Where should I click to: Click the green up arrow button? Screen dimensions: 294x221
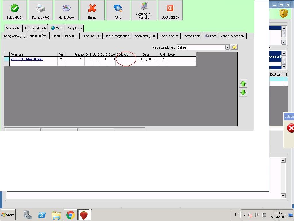[x=243, y=84]
